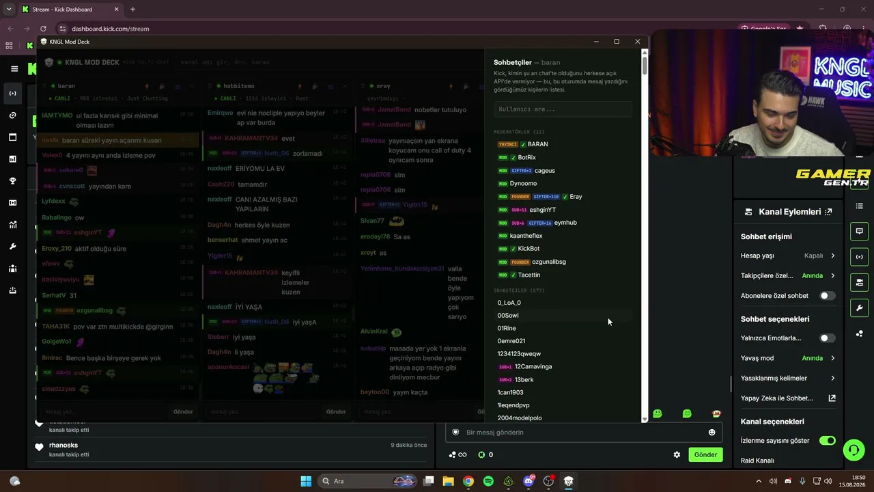Click the lightning icon on baran column
Screen dimensions: 874x492
point(147,86)
